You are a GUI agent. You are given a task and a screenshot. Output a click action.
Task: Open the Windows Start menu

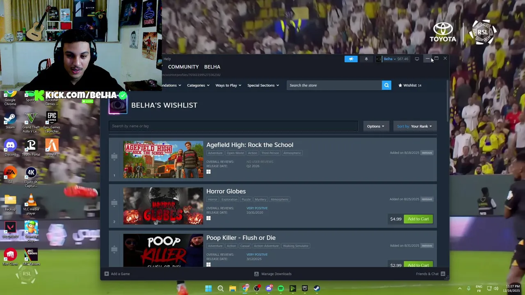[x=208, y=288]
